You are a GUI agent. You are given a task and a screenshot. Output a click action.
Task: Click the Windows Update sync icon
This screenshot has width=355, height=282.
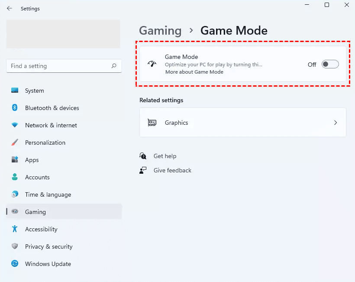point(15,264)
